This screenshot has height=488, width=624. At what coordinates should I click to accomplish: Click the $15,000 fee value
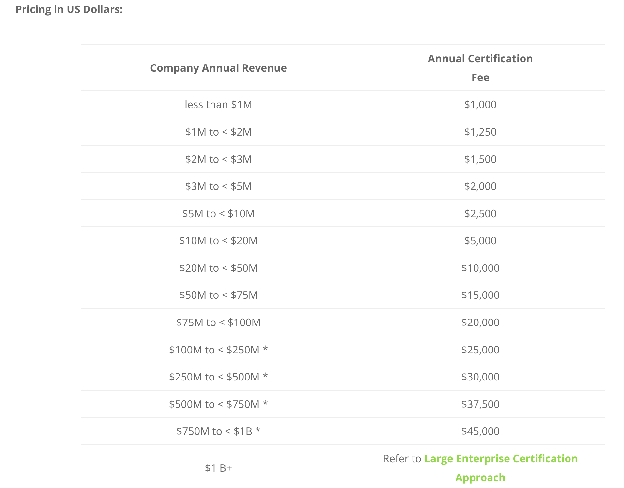(480, 295)
